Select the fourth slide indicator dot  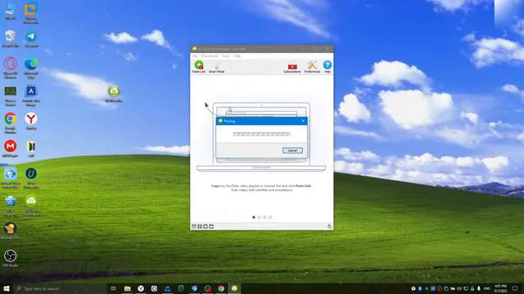click(270, 217)
